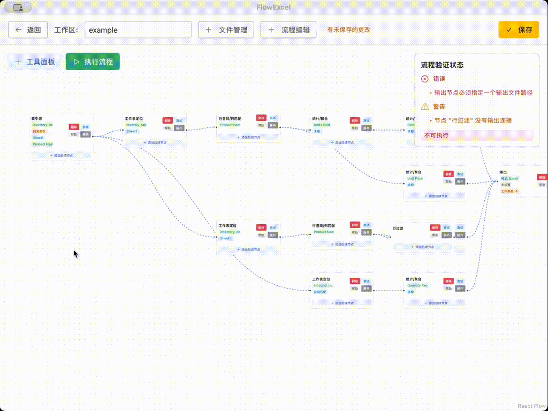The height and width of the screenshot is (411, 548).
Task: Add a successor node under 索引源
Action: coord(61,155)
